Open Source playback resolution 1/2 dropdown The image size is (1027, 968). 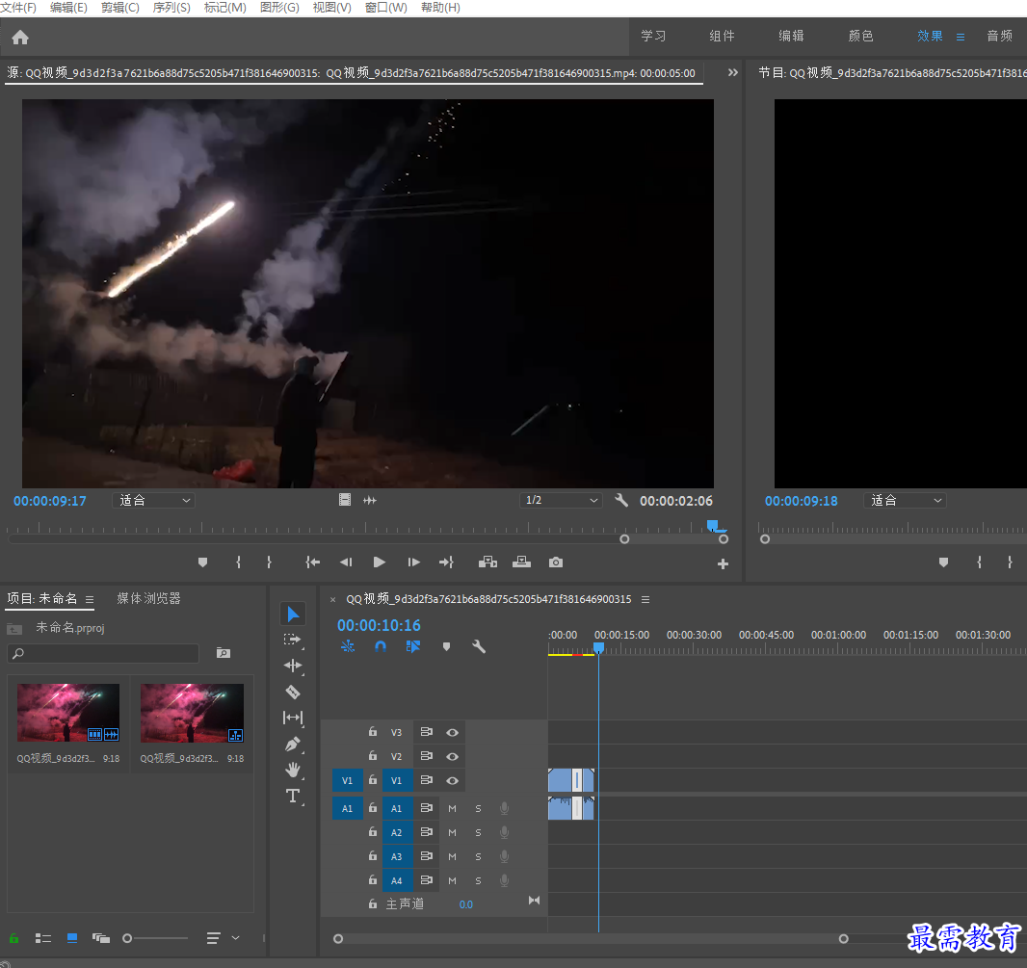pyautogui.click(x=562, y=500)
